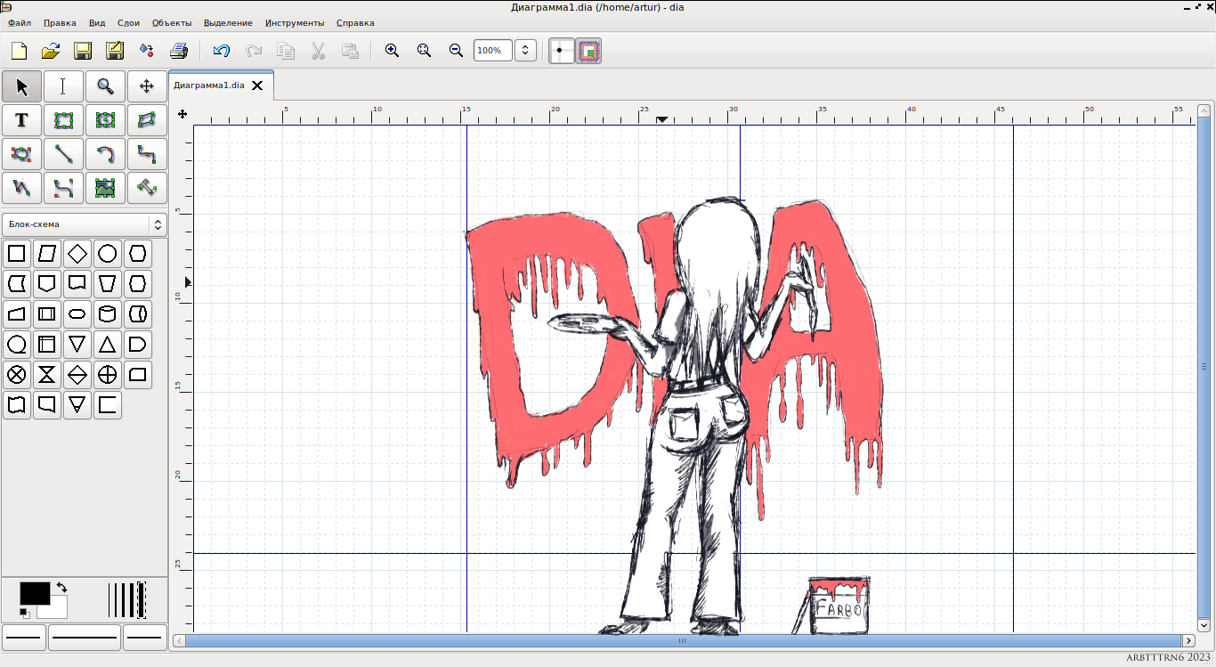1216x667 pixels.
Task: Select the Magnify tool in toolbox
Action: coord(105,86)
